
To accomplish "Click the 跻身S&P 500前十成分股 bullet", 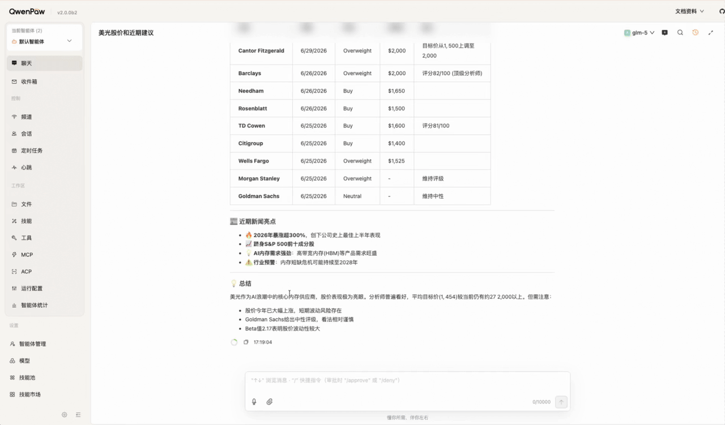I will tap(280, 244).
